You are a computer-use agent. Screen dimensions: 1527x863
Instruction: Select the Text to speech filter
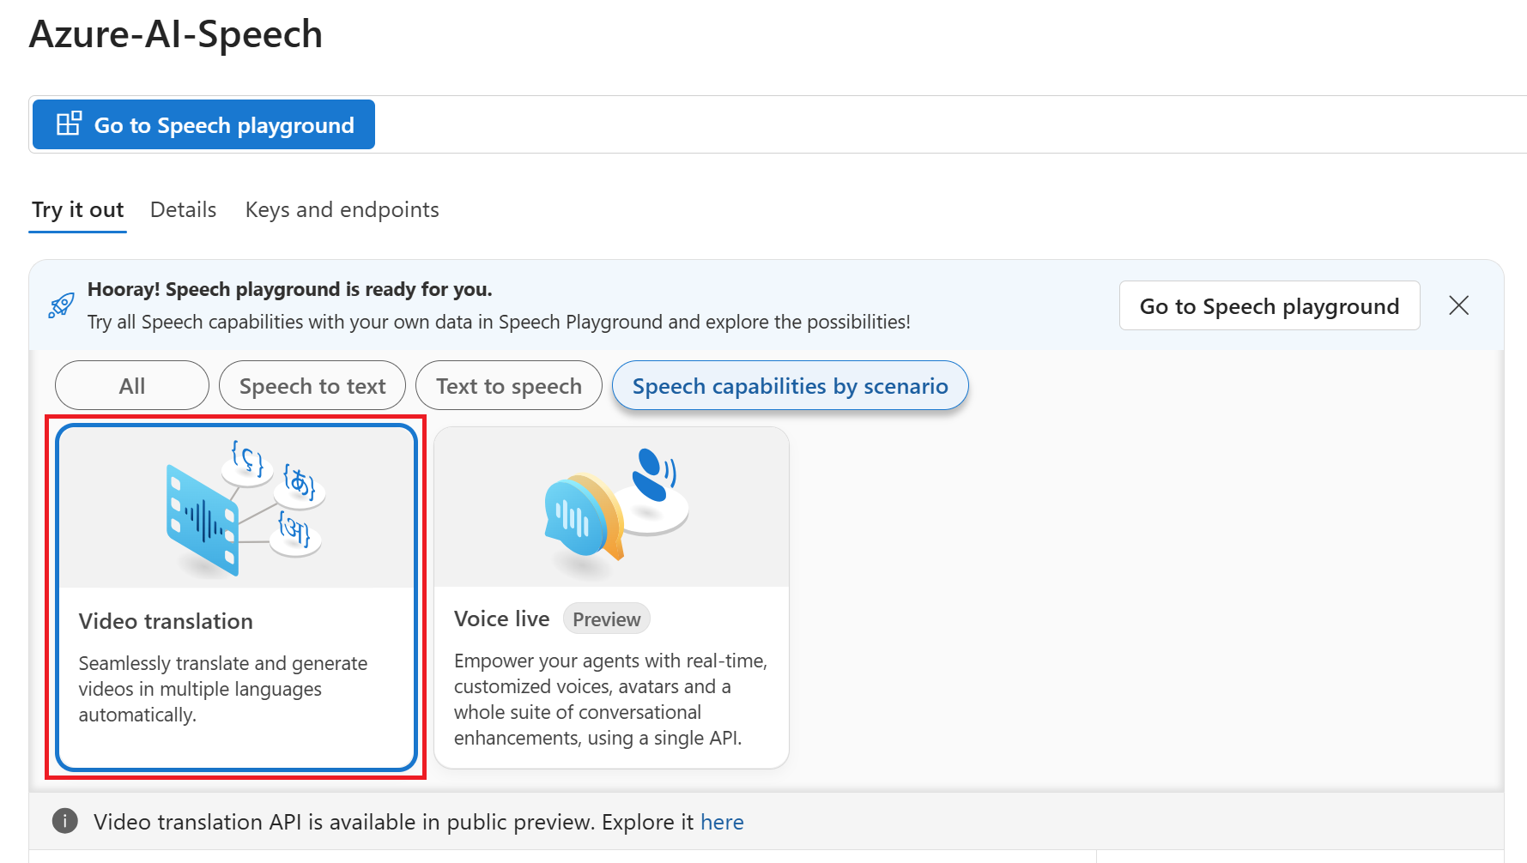508,386
